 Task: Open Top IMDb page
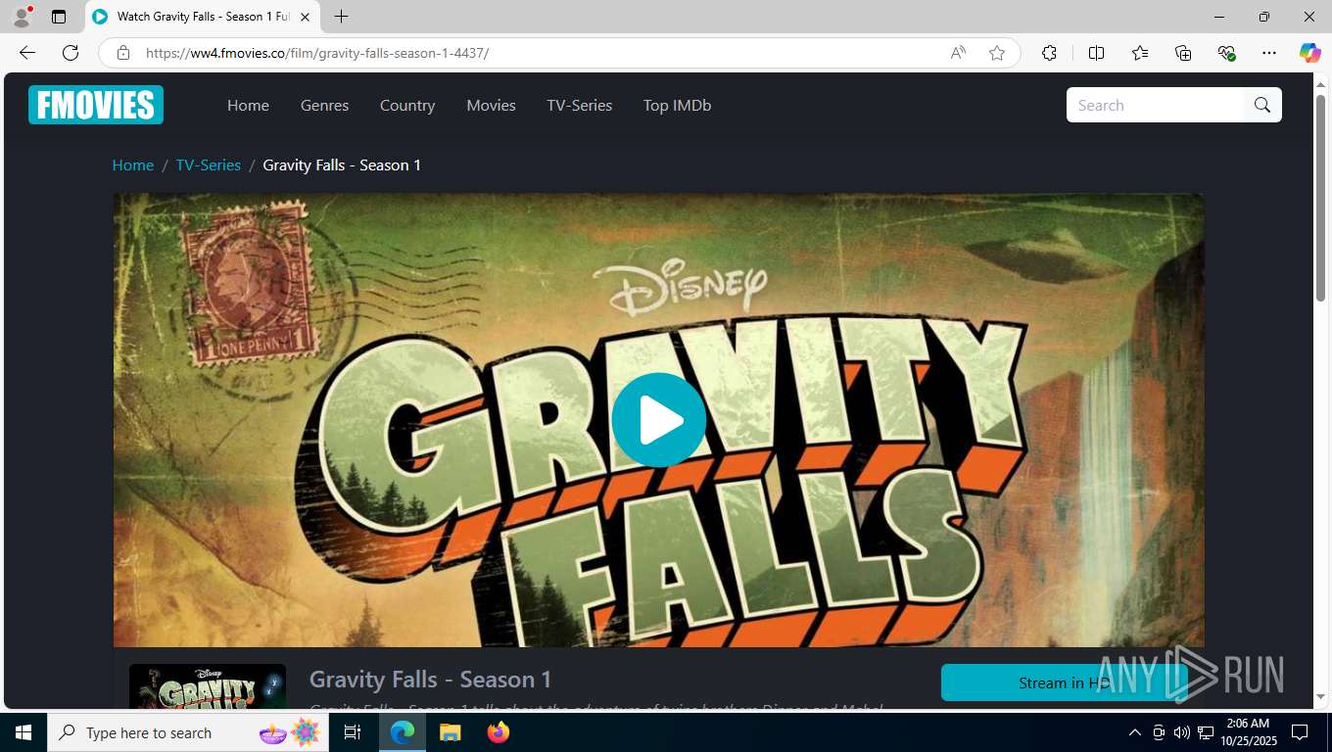click(677, 105)
